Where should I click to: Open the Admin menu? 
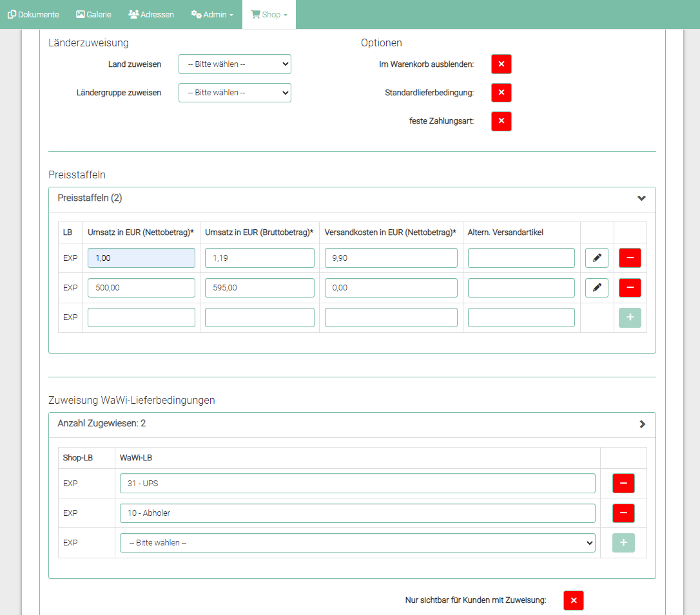pyautogui.click(x=212, y=14)
